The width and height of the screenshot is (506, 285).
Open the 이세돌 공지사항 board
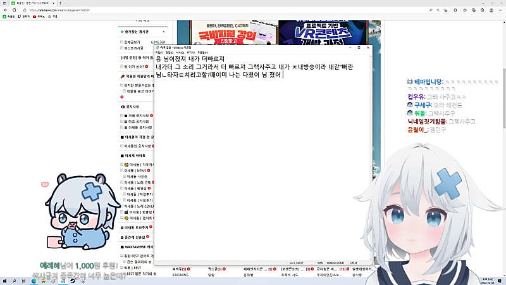140,127
